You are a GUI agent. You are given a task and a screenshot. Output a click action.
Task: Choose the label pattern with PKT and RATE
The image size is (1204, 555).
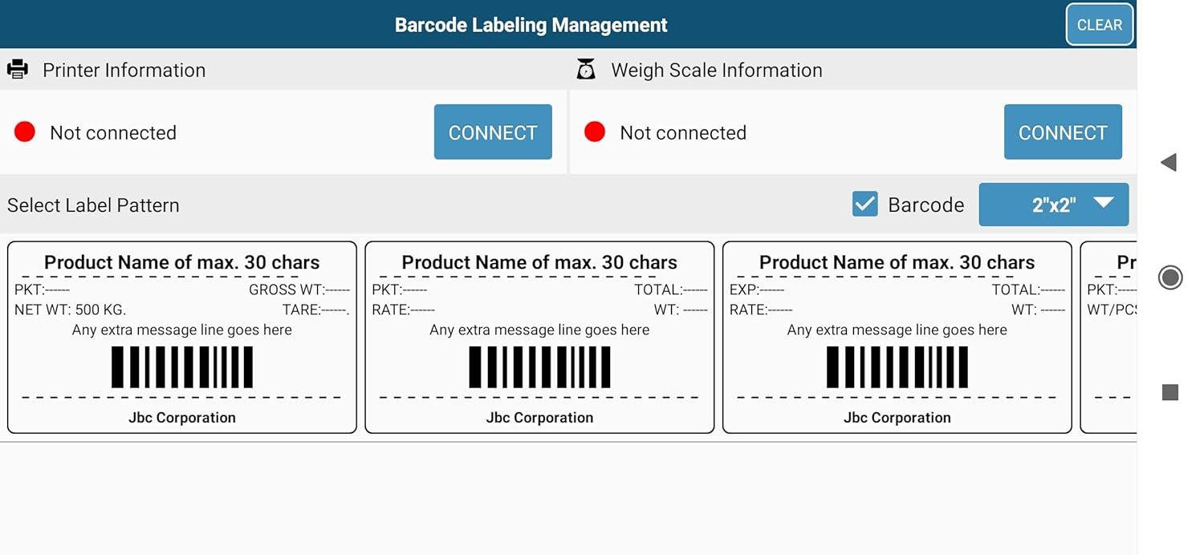(539, 338)
